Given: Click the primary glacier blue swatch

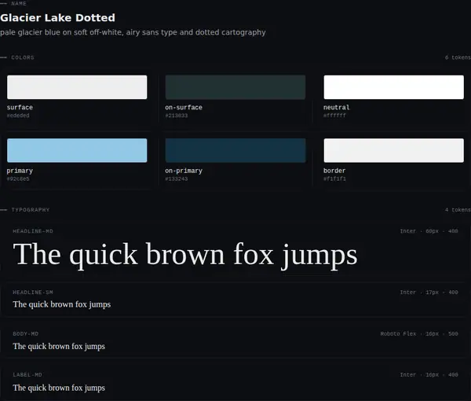Looking at the screenshot, I should [x=77, y=150].
